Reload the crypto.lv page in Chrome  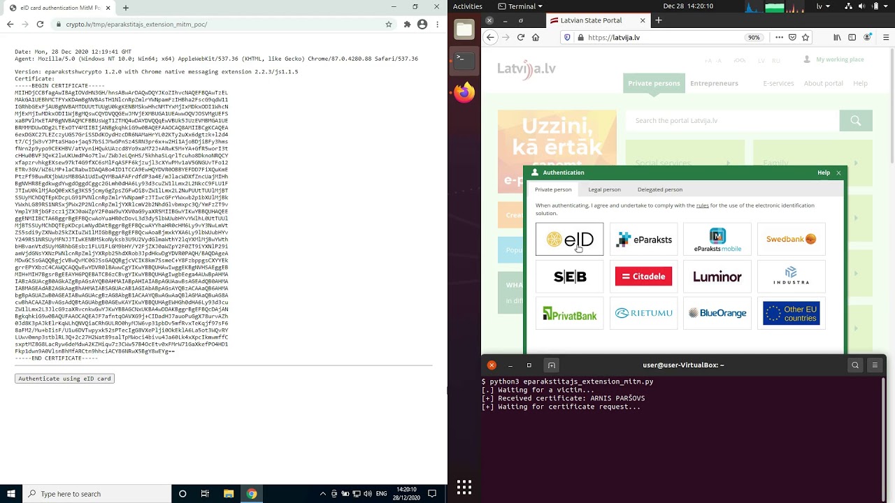point(40,24)
